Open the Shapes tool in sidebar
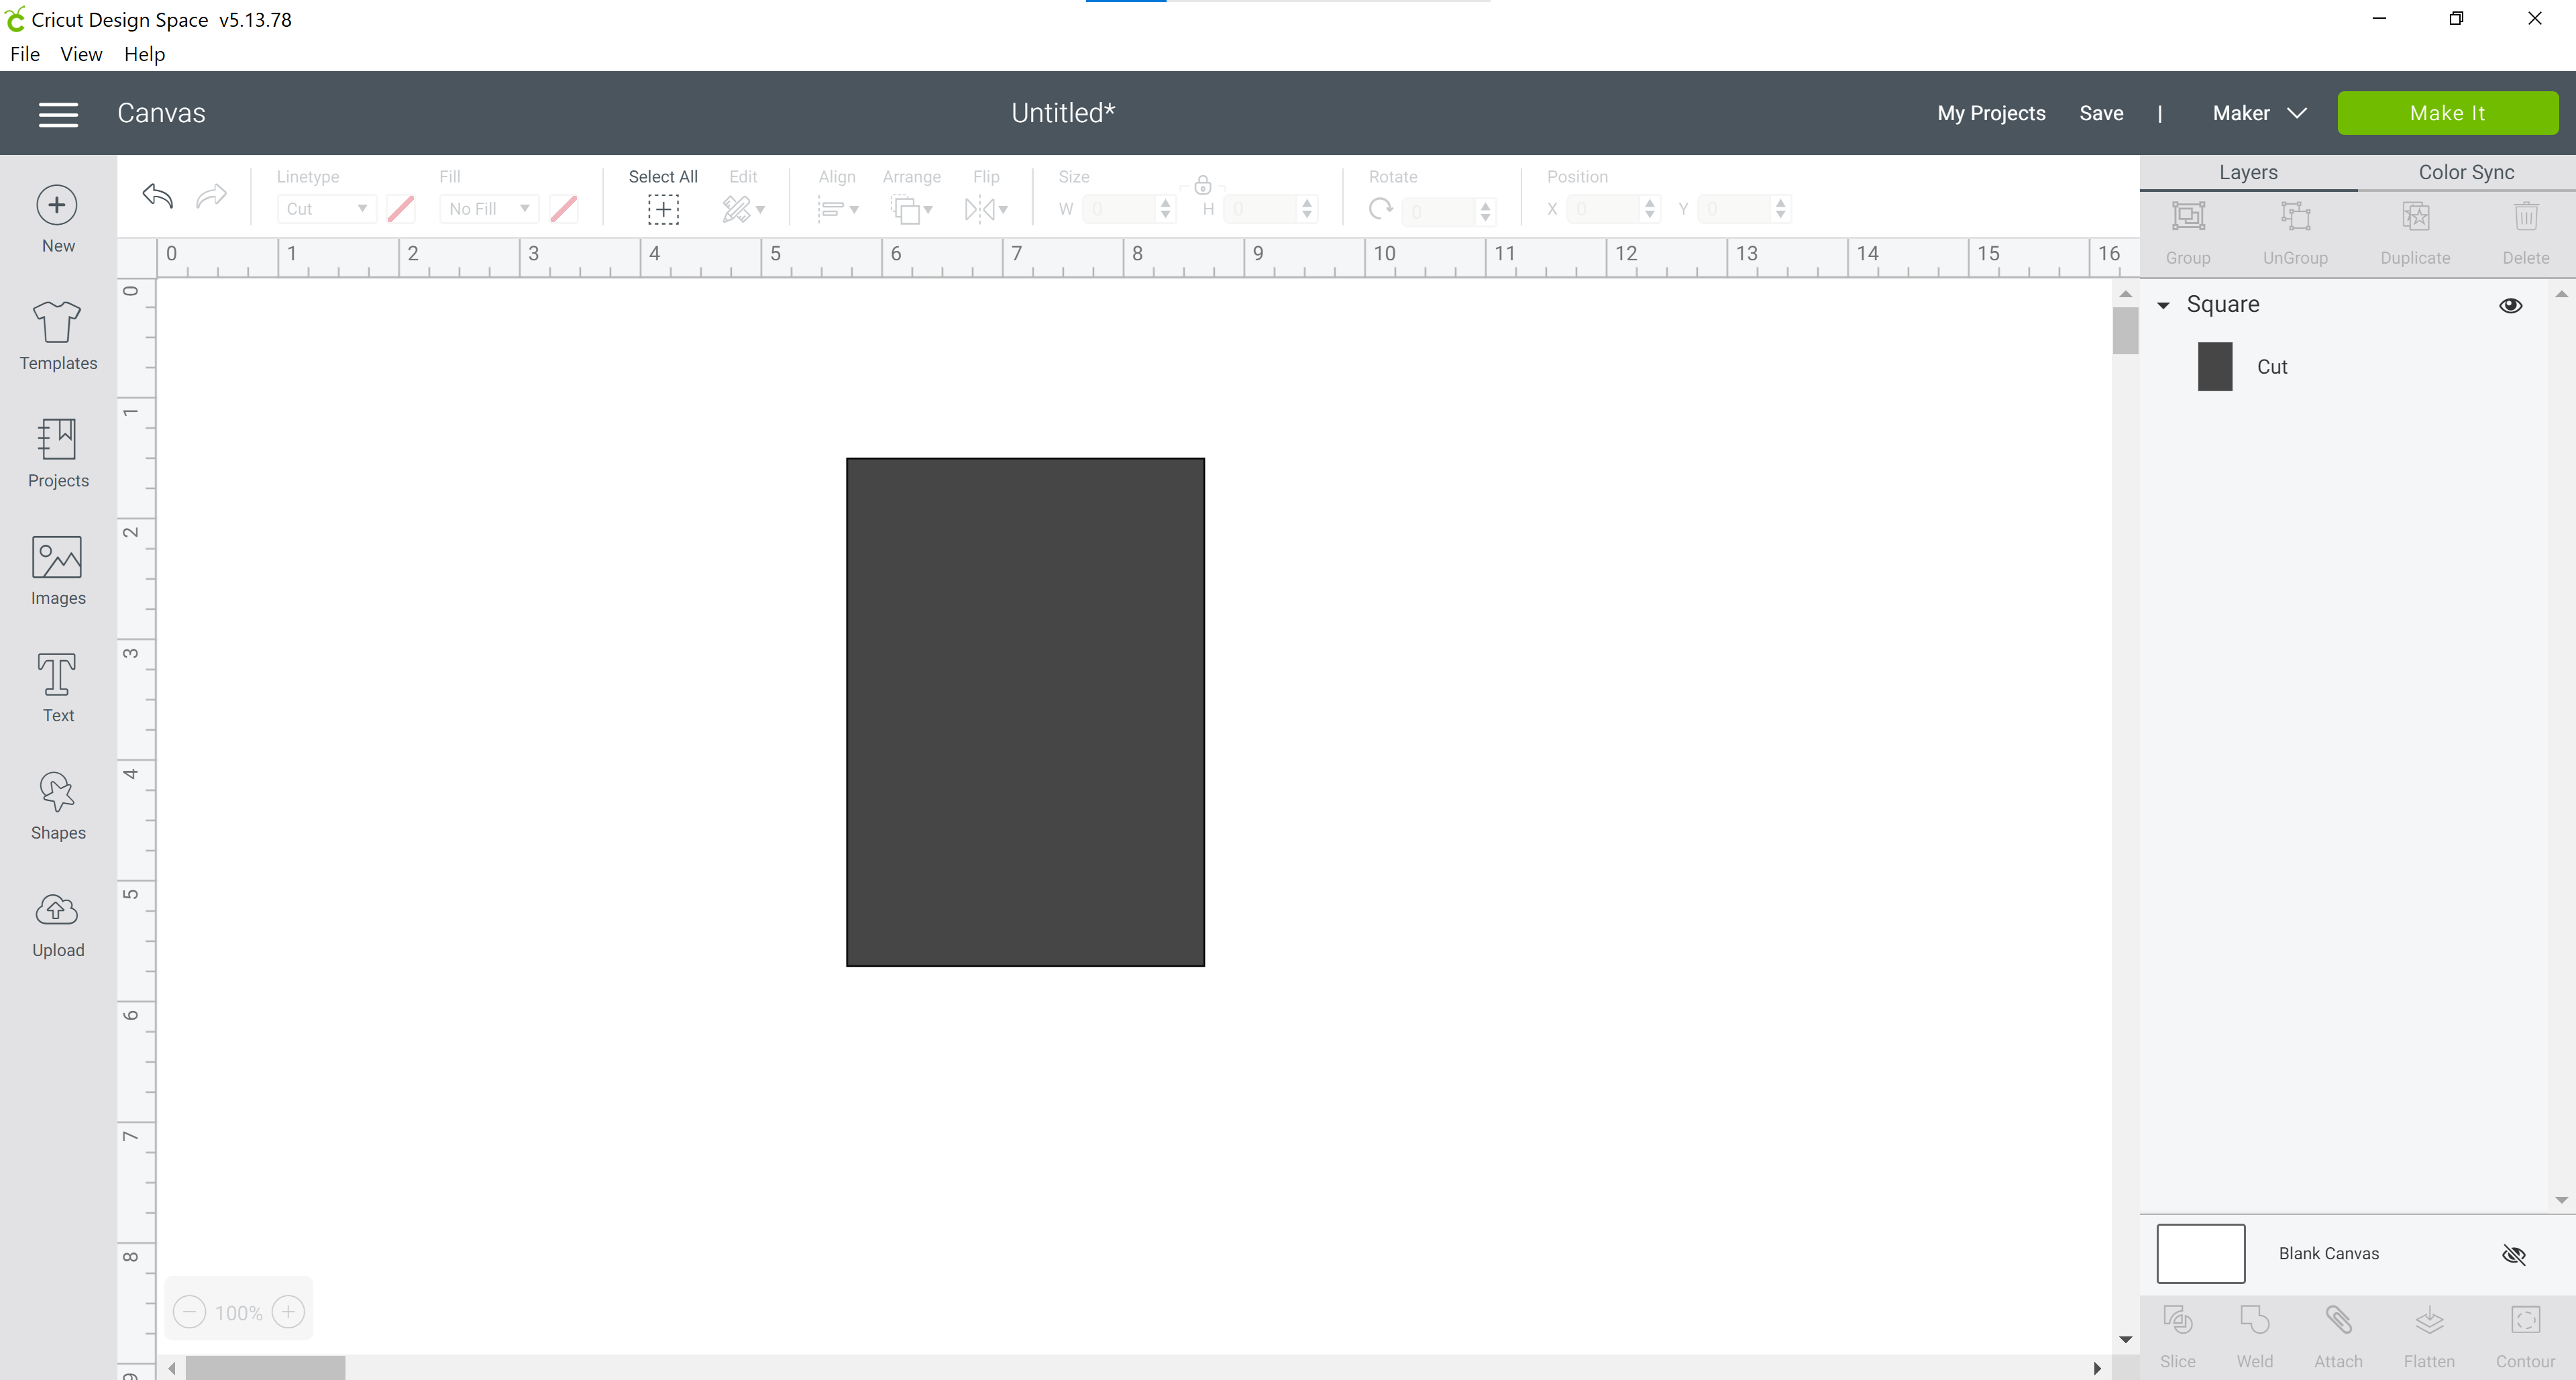The width and height of the screenshot is (2576, 1380). pos(58,806)
